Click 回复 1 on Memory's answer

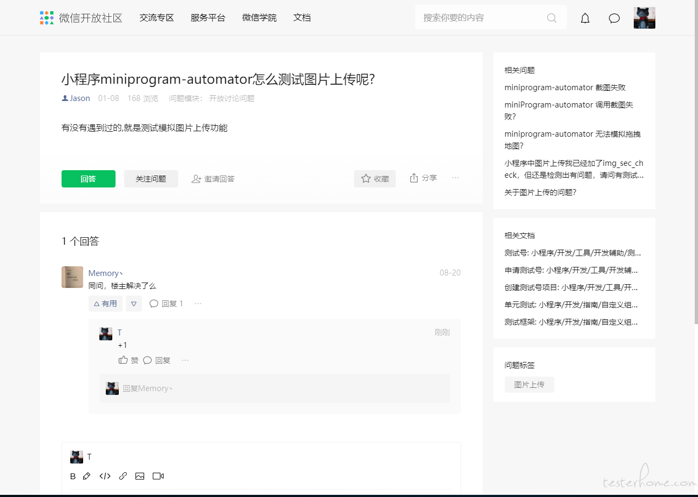tap(166, 304)
